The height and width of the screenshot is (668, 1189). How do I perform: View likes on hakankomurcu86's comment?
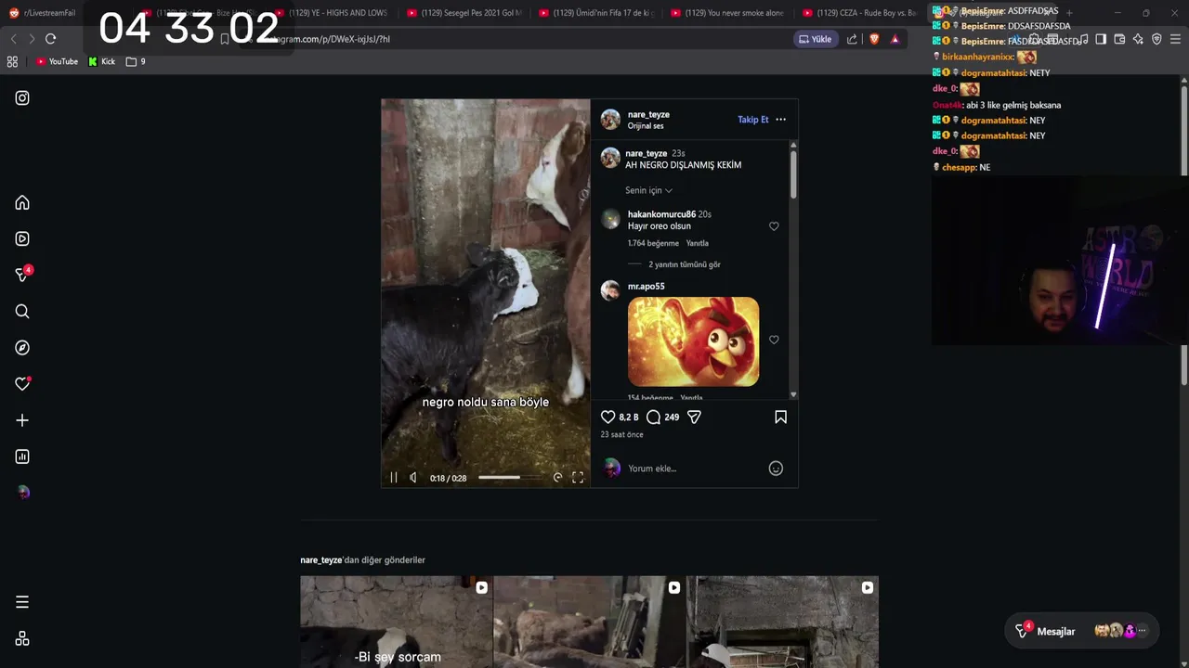click(x=653, y=243)
